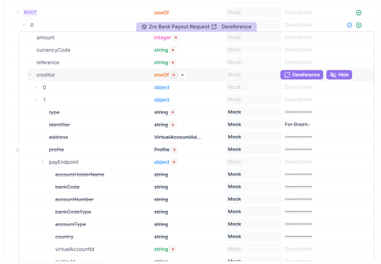Toggle required asterisk on virtualAccountId field
381x264 pixels.
[x=173, y=250]
